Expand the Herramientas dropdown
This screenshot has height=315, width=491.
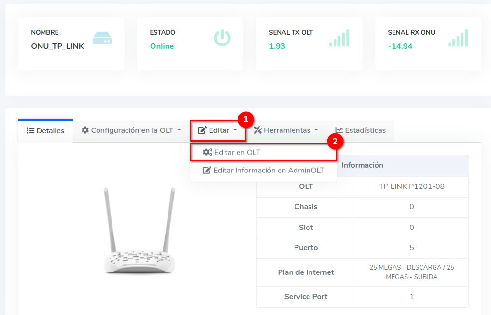coord(286,130)
